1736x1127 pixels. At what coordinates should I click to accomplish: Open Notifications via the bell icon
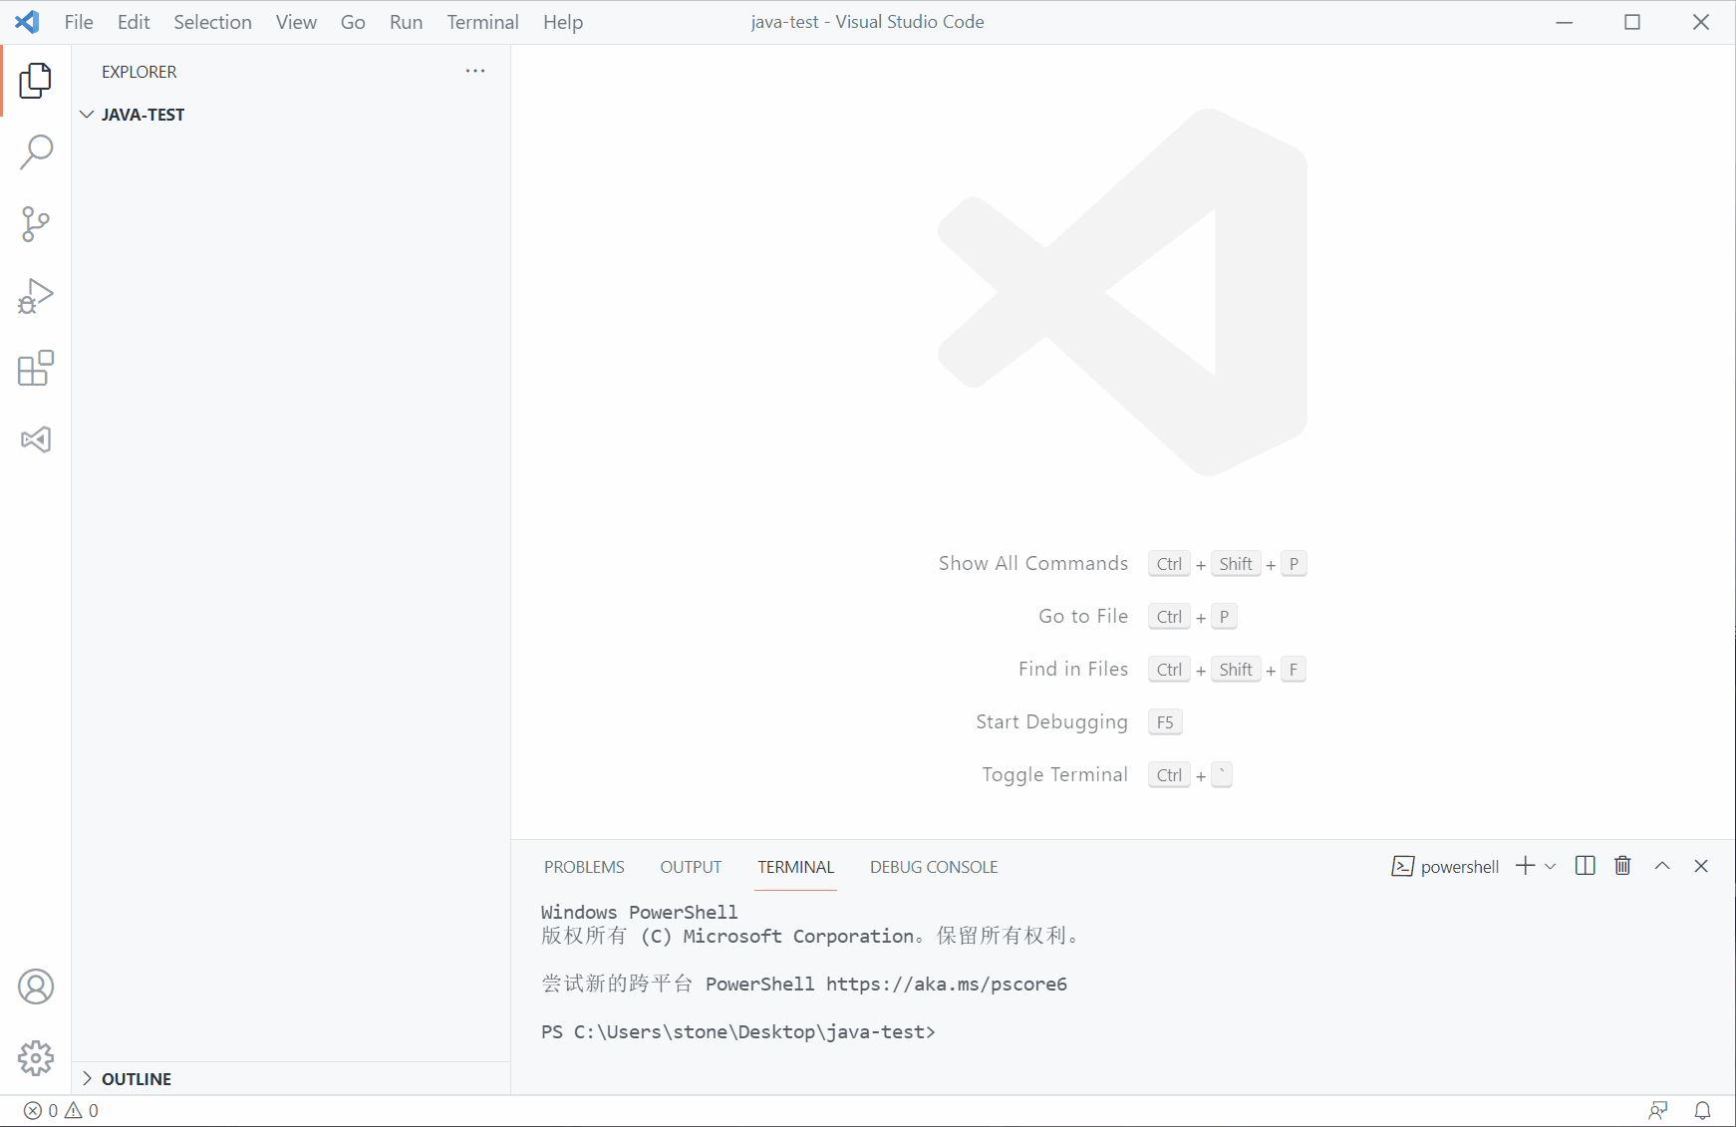(x=1702, y=1110)
